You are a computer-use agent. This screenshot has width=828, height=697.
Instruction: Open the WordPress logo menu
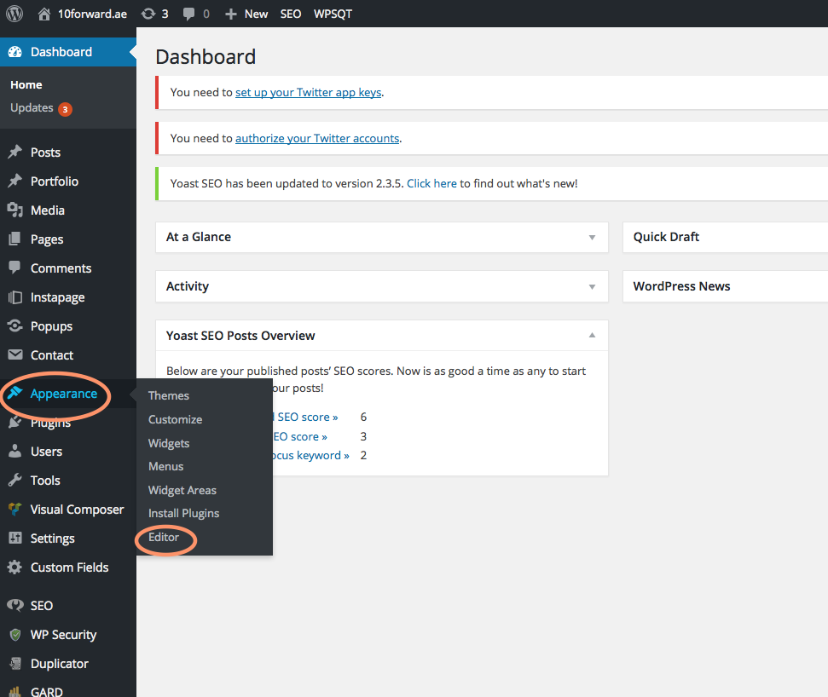[14, 14]
